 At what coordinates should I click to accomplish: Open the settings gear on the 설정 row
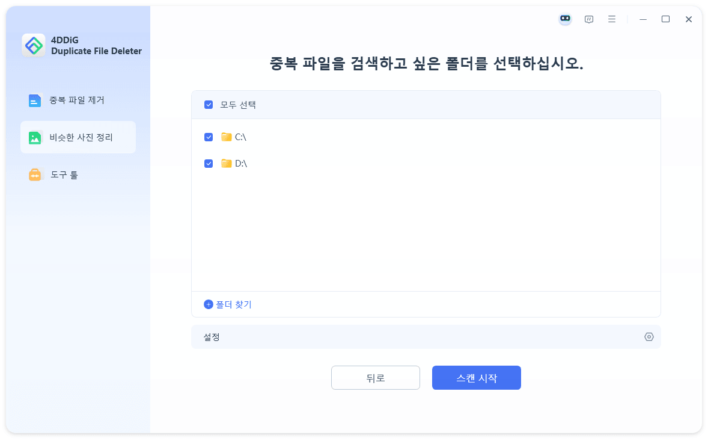click(x=648, y=337)
